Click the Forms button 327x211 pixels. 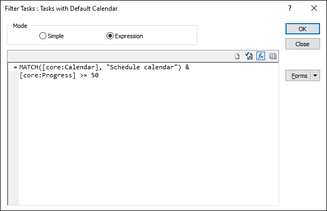pos(298,76)
